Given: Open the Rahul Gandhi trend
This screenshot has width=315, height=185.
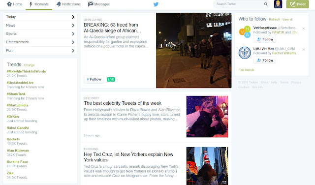Looking at the screenshot, I should point(18,128).
